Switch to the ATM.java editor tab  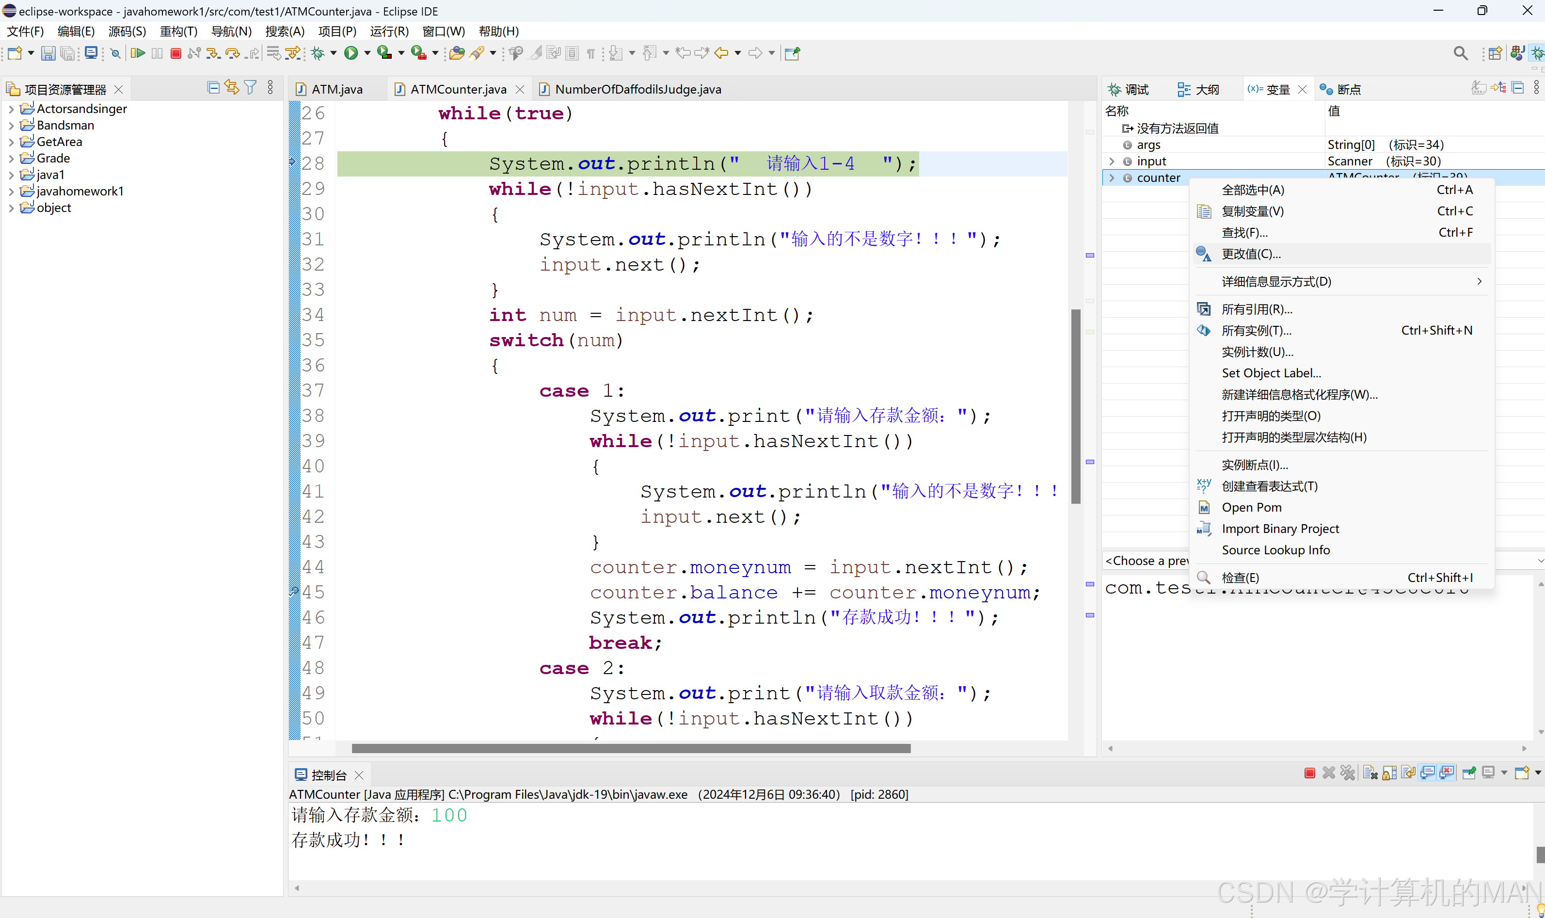[337, 89]
